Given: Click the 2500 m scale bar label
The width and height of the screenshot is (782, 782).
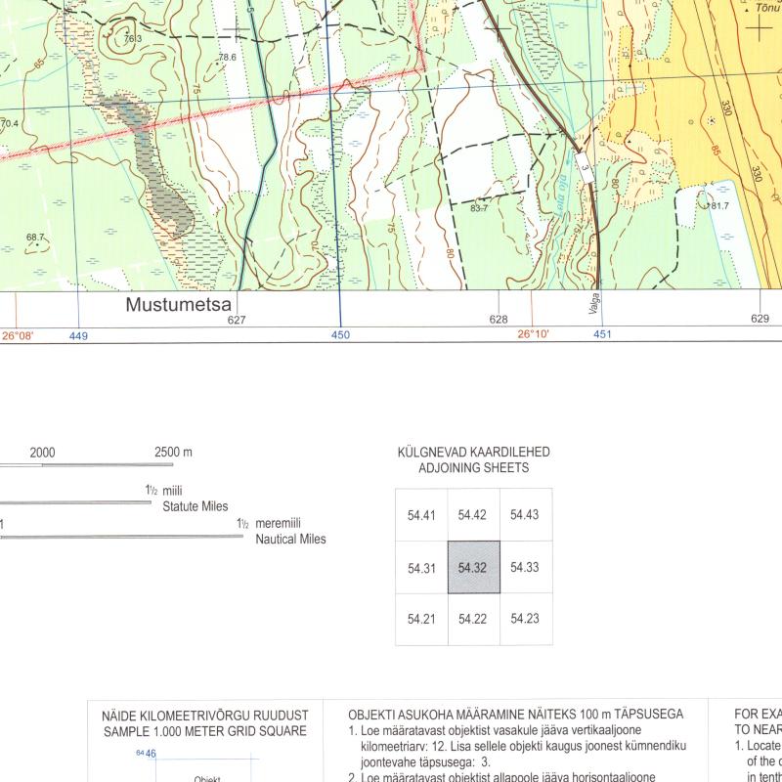Looking at the screenshot, I should (174, 453).
